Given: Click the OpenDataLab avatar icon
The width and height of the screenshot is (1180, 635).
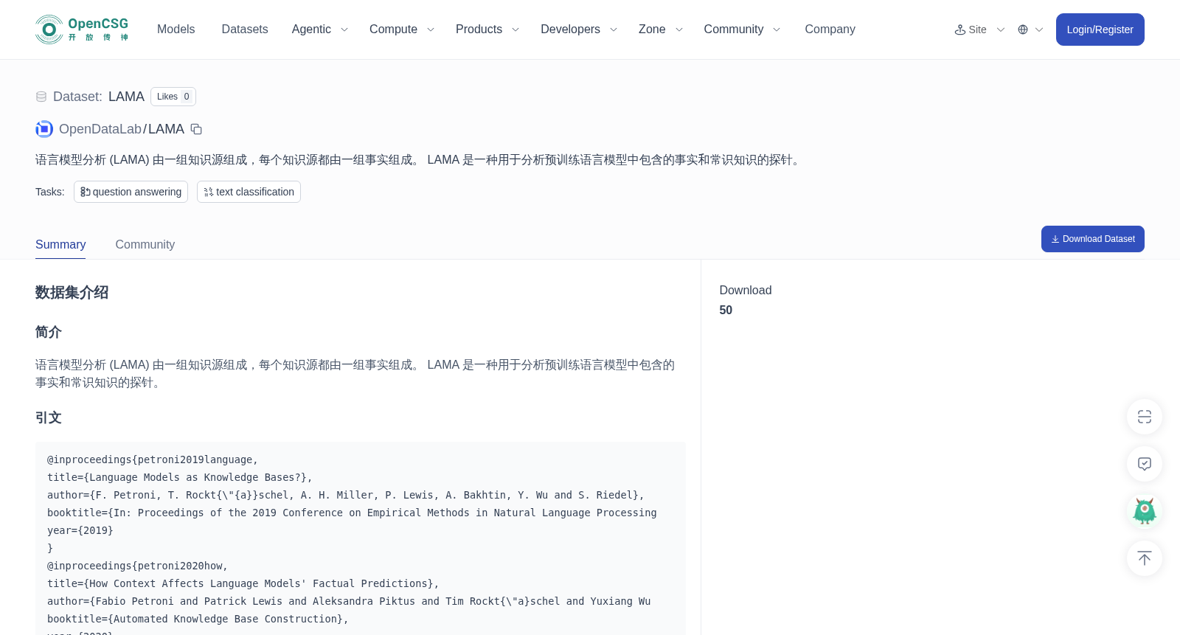Looking at the screenshot, I should tap(44, 129).
